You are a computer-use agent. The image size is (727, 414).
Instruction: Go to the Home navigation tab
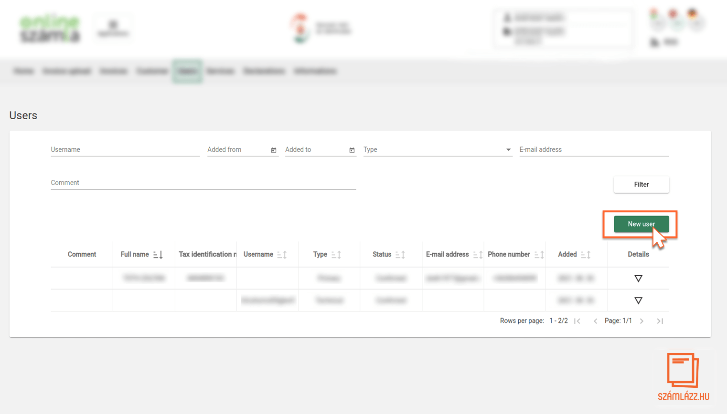pos(23,71)
